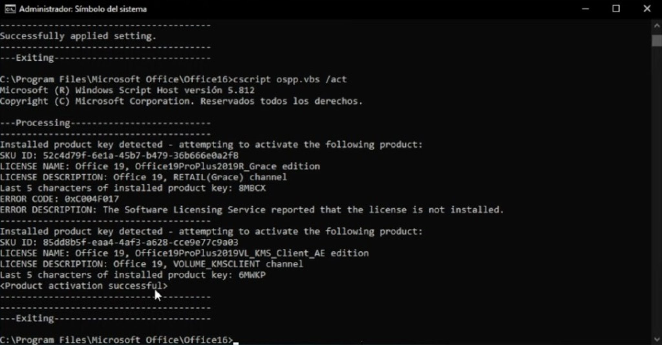Click the error code 0xC004F017 text
The image size is (662, 345).
click(x=91, y=199)
